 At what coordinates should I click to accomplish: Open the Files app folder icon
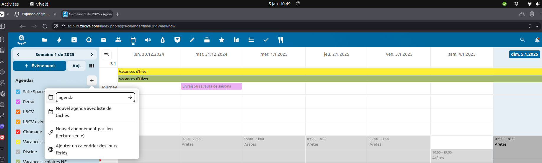click(45, 40)
